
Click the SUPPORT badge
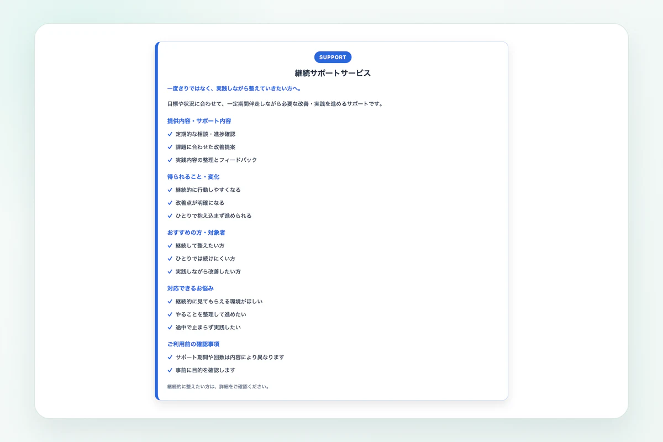tap(333, 57)
